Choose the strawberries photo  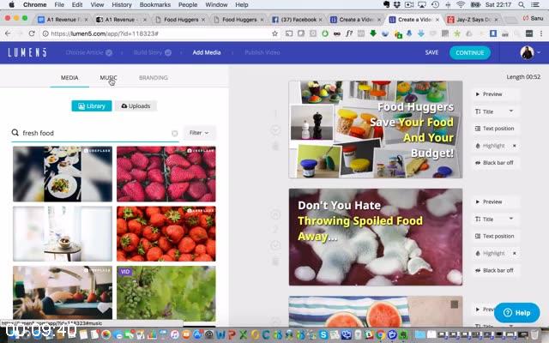point(166,234)
